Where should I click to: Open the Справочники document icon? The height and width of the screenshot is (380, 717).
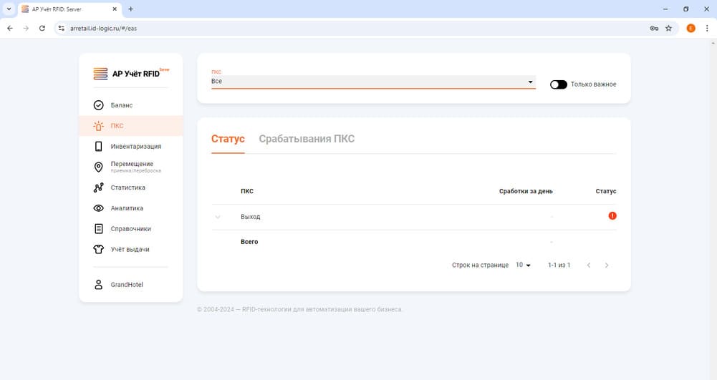99,229
